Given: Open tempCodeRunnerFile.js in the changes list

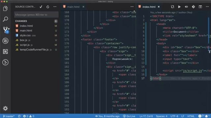Looking at the screenshot, I should [x=36, y=49].
